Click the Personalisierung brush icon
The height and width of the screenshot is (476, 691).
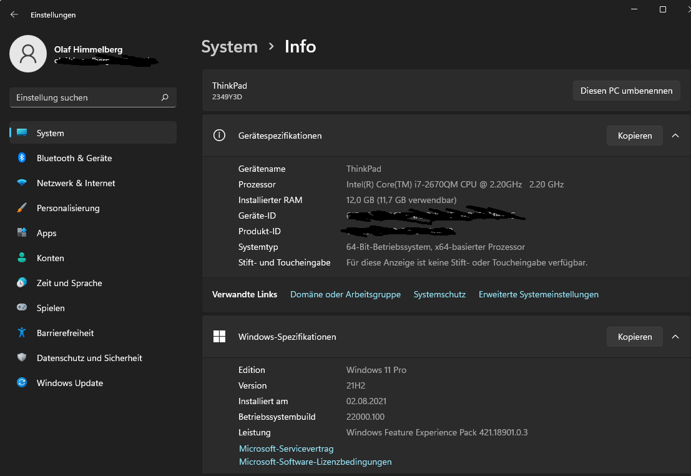click(22, 208)
